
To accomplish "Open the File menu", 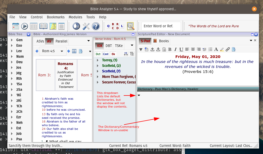I will [x=12, y=17].
